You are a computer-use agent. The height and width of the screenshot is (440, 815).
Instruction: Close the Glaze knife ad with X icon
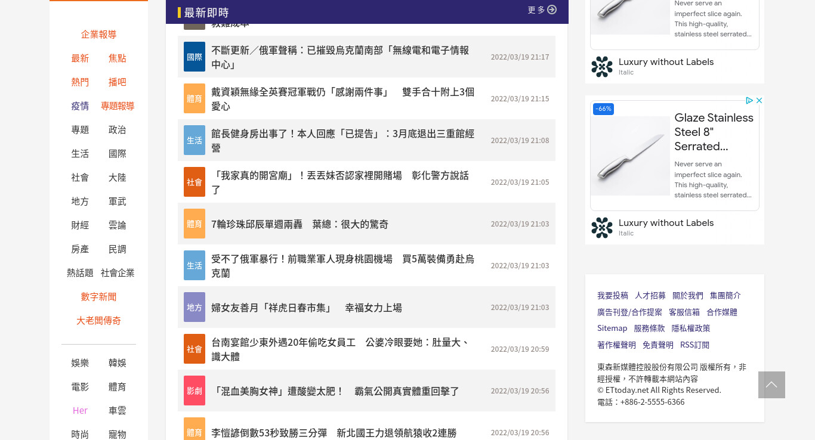point(760,100)
